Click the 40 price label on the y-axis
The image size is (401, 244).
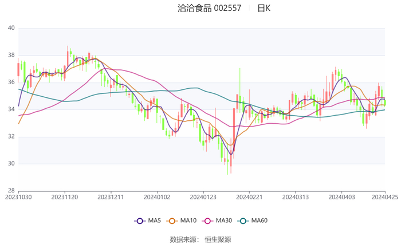pos(11,28)
